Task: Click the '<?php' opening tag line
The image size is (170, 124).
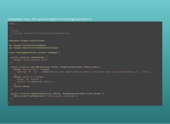Action: pos(12,24)
